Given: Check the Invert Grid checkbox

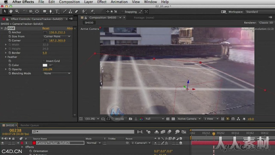Looking at the screenshot, I should tap(44, 61).
